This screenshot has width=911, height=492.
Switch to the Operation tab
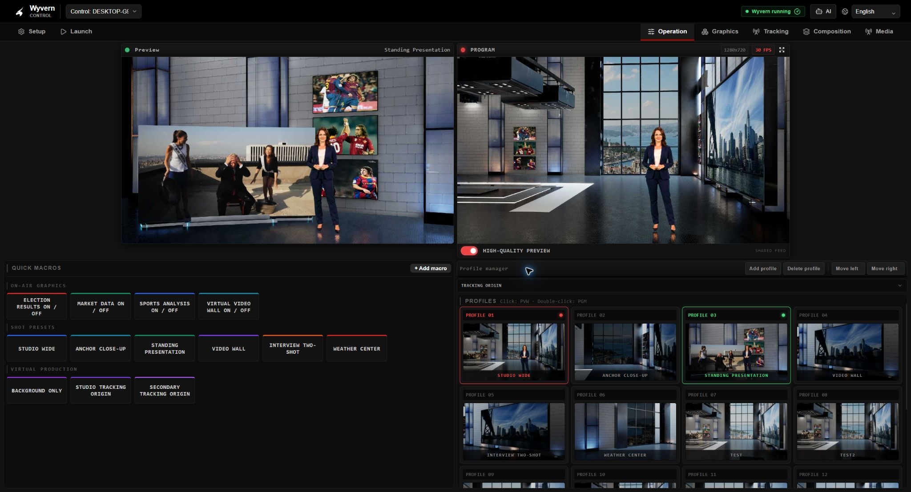pyautogui.click(x=667, y=32)
